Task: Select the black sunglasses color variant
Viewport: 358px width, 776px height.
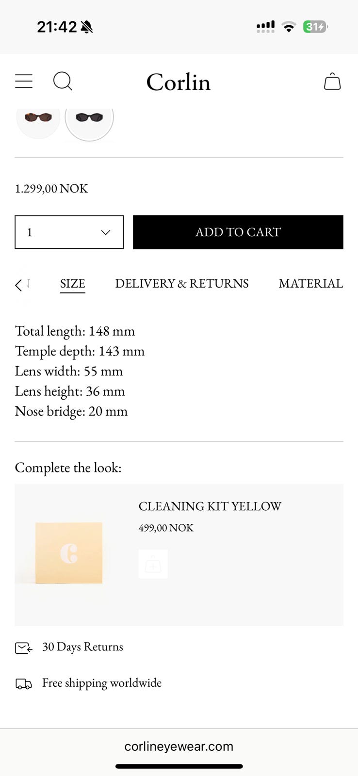Action: [x=89, y=117]
